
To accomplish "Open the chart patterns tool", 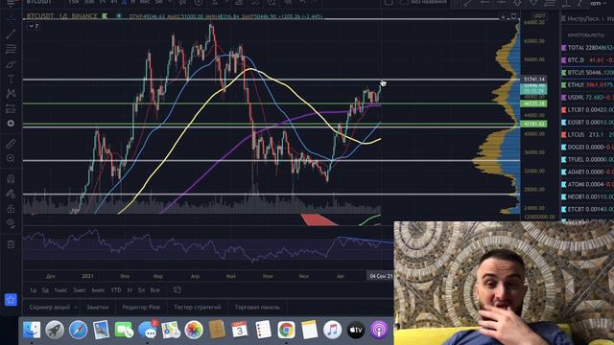I will click(x=11, y=94).
